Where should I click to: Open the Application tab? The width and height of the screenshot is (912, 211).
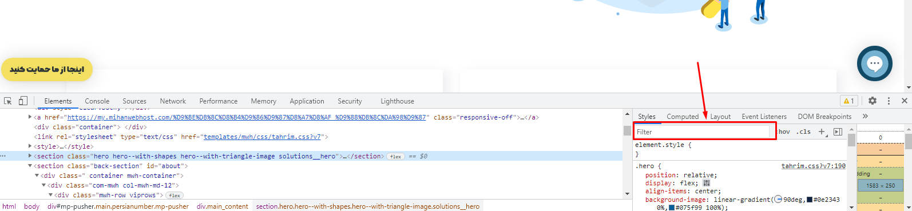click(307, 101)
